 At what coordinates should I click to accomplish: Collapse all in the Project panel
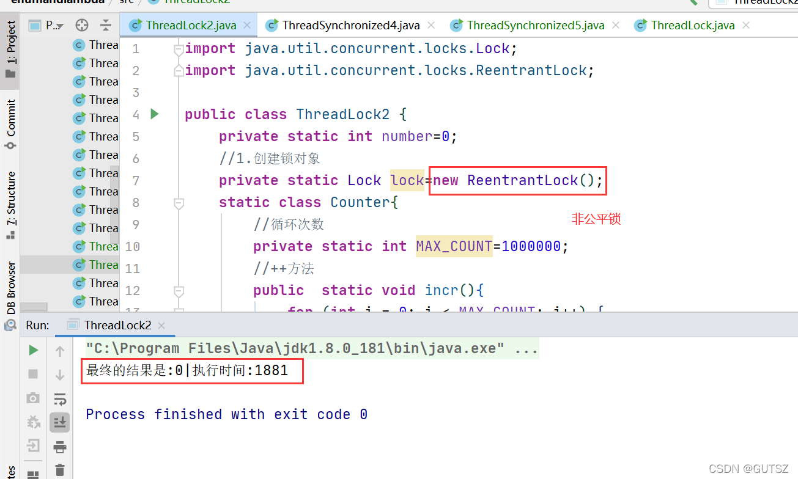tap(106, 25)
